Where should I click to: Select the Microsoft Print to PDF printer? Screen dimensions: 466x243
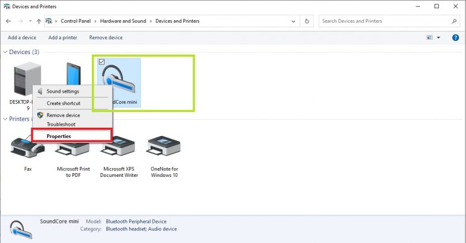73,149
